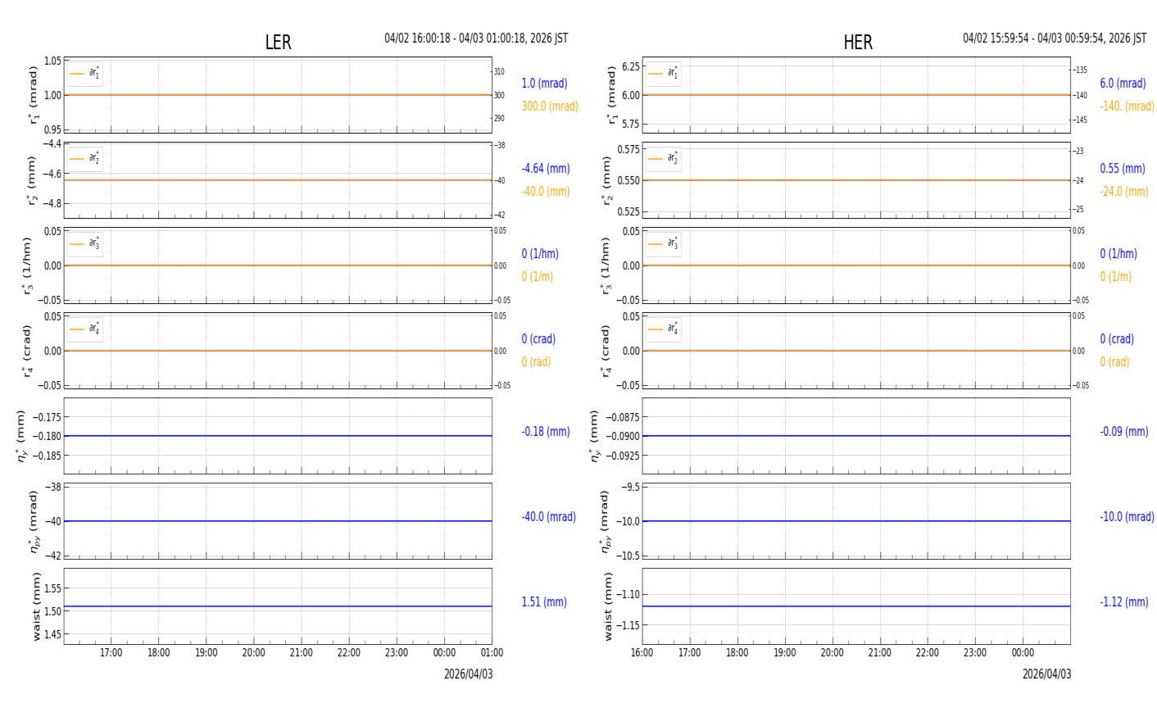The width and height of the screenshot is (1157, 708).
Task: Click the orange 300.0 (mrad) value
Action: click(x=550, y=107)
